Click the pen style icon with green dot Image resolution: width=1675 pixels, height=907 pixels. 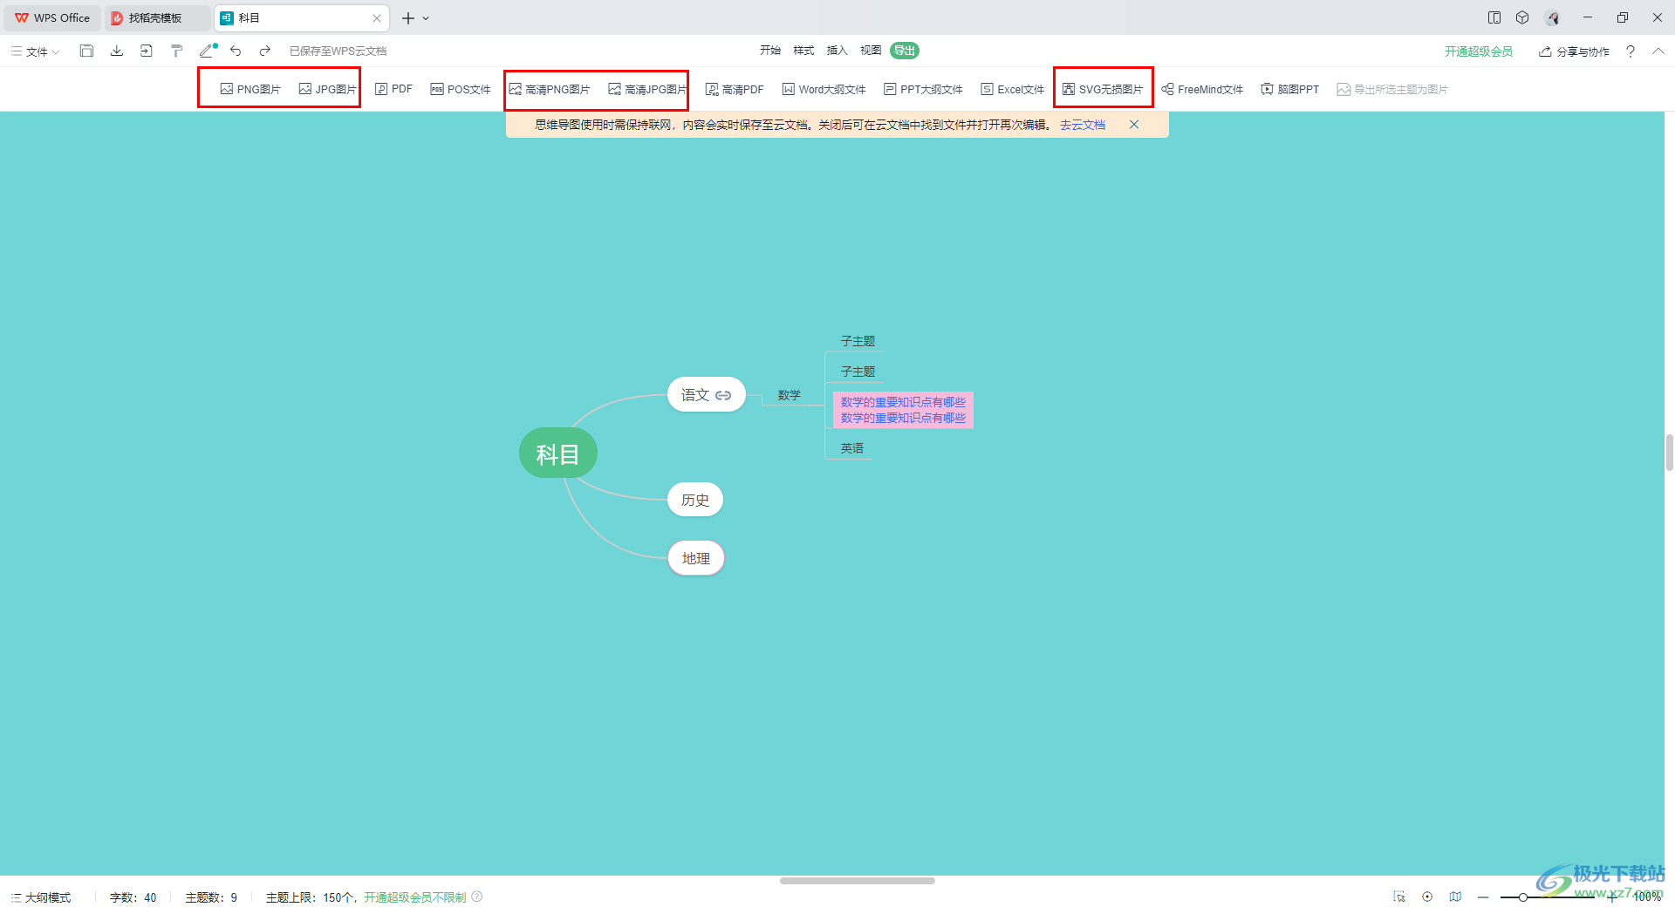tap(208, 51)
